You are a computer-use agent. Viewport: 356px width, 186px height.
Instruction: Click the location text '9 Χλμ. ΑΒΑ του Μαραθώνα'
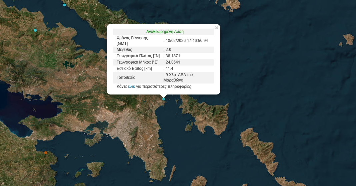[178, 78]
